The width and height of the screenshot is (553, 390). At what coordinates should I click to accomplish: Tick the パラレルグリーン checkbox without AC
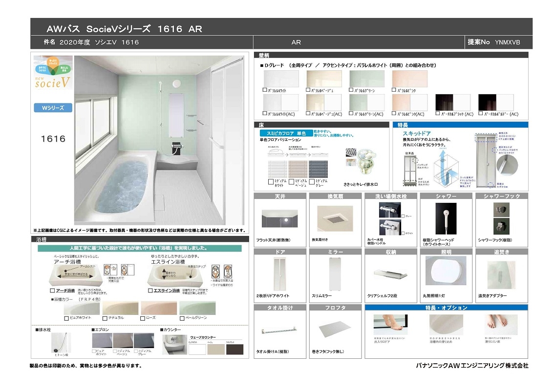[351, 90]
